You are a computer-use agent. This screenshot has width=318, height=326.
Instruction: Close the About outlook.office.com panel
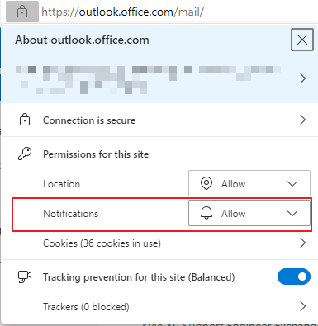pos(302,40)
